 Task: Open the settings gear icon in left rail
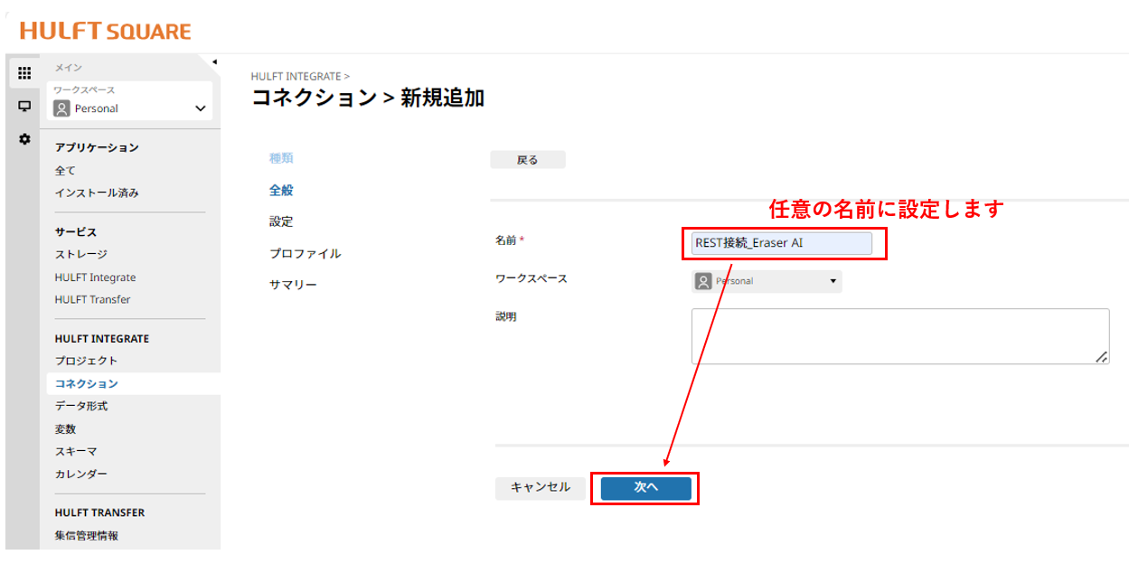coord(24,139)
